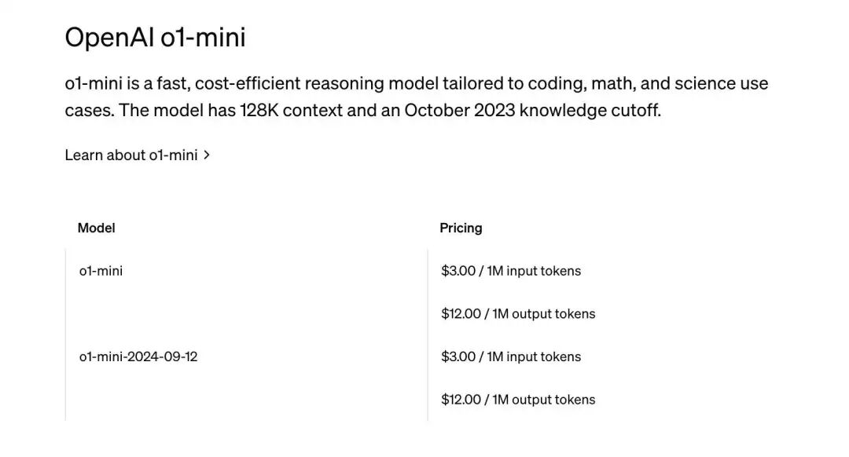Click o1-mini-2024-09-12's $12.00 output tokens price
The image size is (849, 457).
point(461,400)
